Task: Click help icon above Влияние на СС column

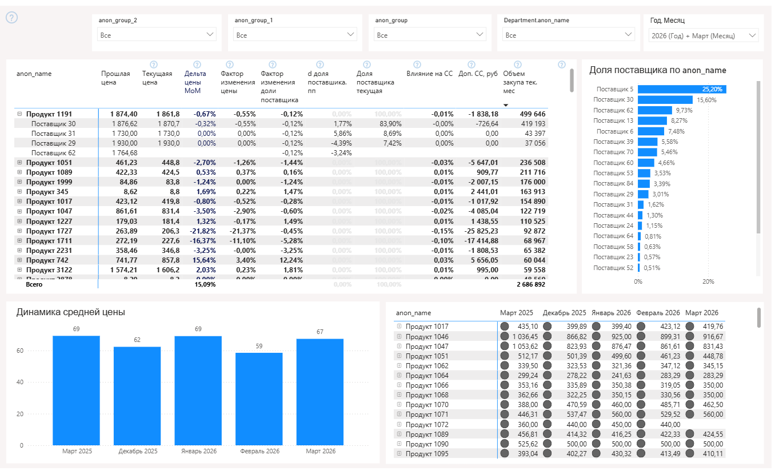Action: [417, 65]
